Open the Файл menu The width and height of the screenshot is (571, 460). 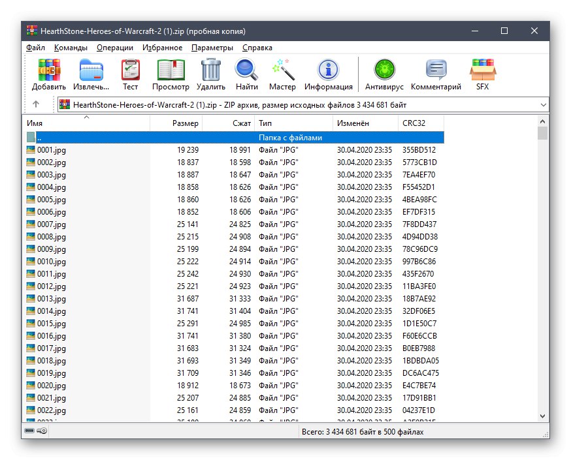(x=35, y=48)
